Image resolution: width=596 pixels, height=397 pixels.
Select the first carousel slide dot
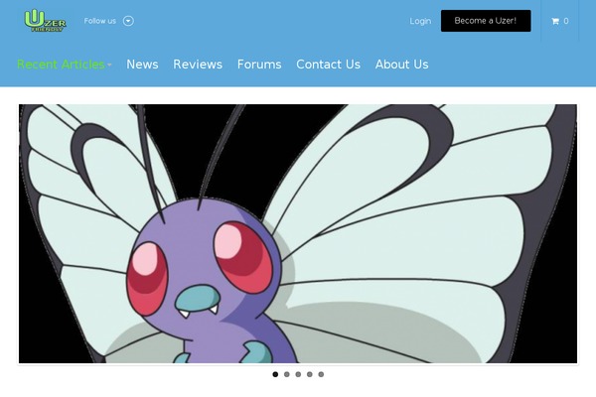click(275, 374)
